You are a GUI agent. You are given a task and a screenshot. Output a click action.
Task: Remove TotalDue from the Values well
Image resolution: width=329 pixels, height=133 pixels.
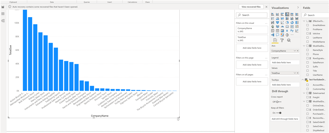click(x=298, y=73)
